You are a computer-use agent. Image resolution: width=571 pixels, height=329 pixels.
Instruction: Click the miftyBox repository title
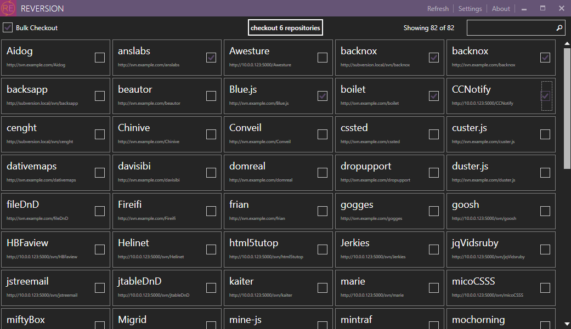(25, 320)
